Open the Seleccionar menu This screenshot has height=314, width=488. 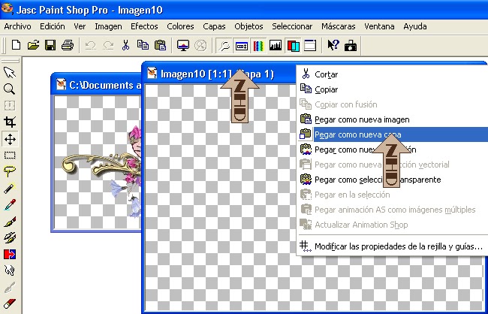click(x=292, y=26)
